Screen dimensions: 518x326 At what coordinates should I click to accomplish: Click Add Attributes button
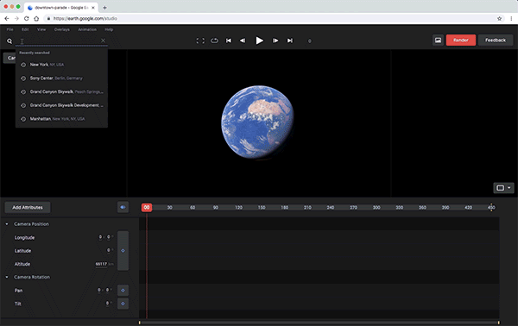tap(28, 208)
